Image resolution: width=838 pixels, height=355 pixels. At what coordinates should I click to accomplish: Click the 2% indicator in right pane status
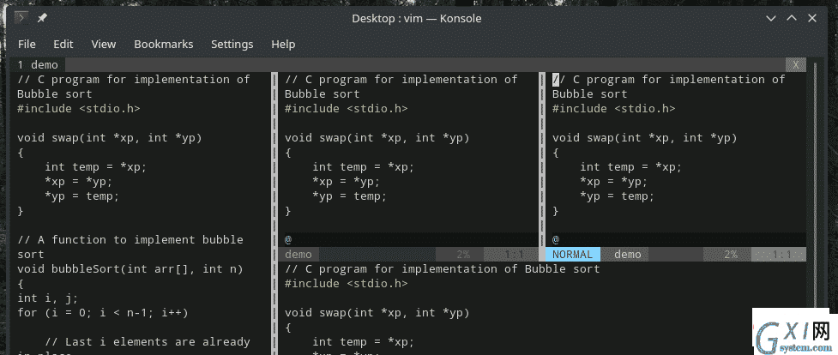(x=731, y=255)
